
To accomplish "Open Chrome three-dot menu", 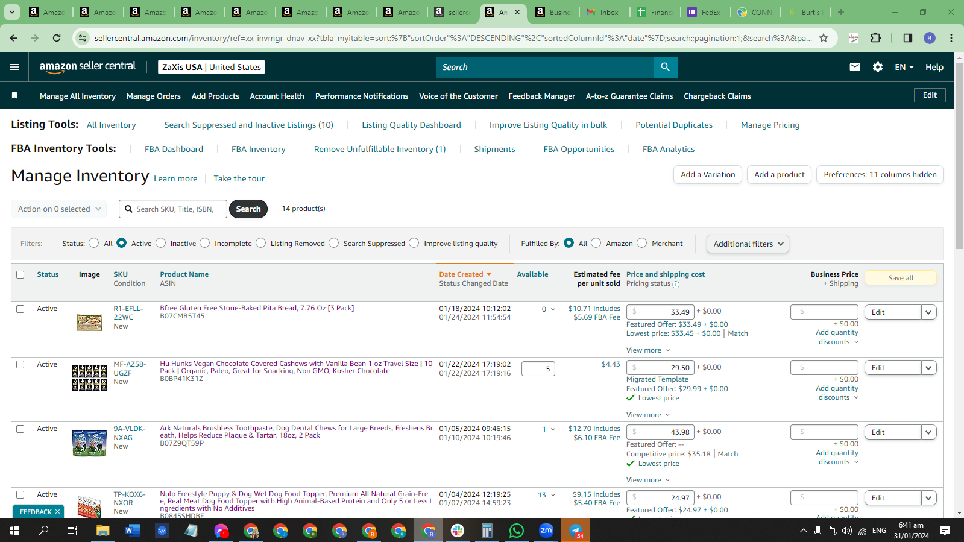I will point(951,38).
